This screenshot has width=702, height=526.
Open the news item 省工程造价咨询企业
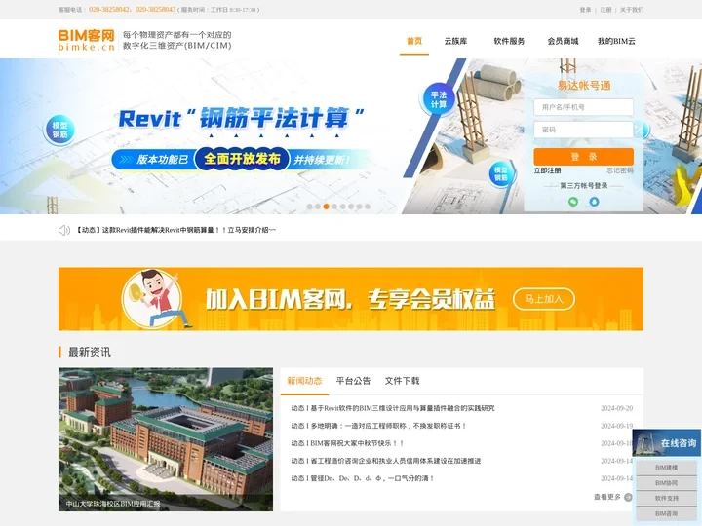pyautogui.click(x=386, y=461)
